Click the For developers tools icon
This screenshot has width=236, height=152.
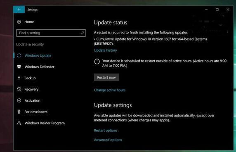pyautogui.click(x=19, y=112)
